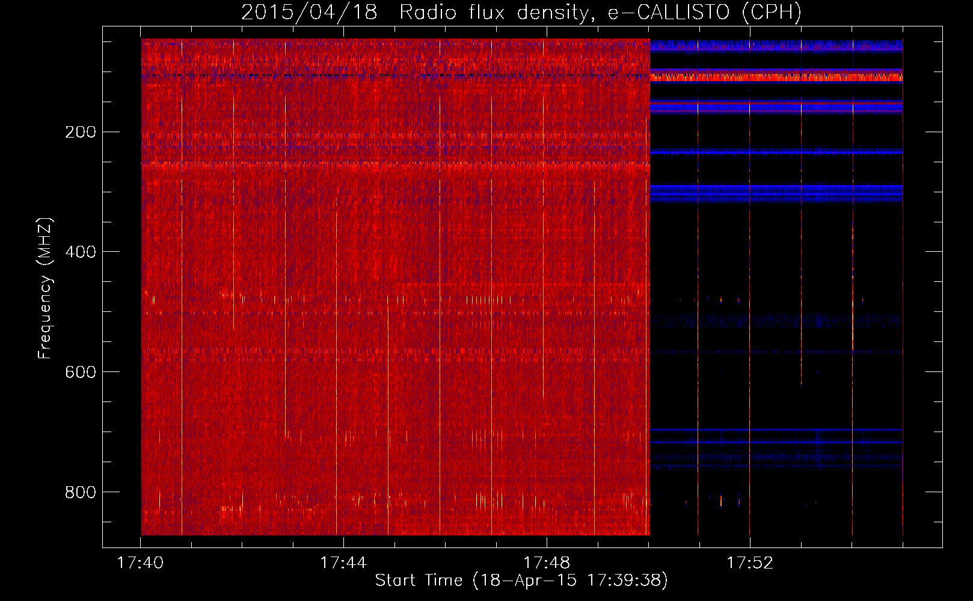
Task: Click the 600 frequency tick label
Action: pyautogui.click(x=81, y=372)
